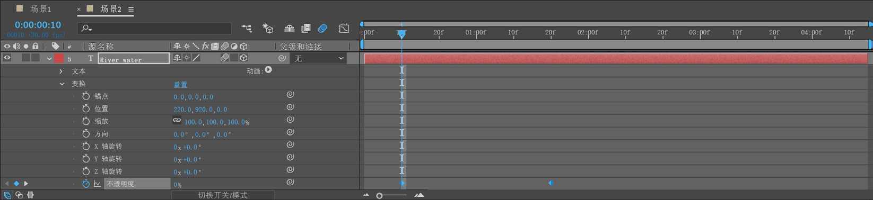This screenshot has height=200, width=873.
Task: Open the 场景2 panel menu icon
Action: (131, 9)
